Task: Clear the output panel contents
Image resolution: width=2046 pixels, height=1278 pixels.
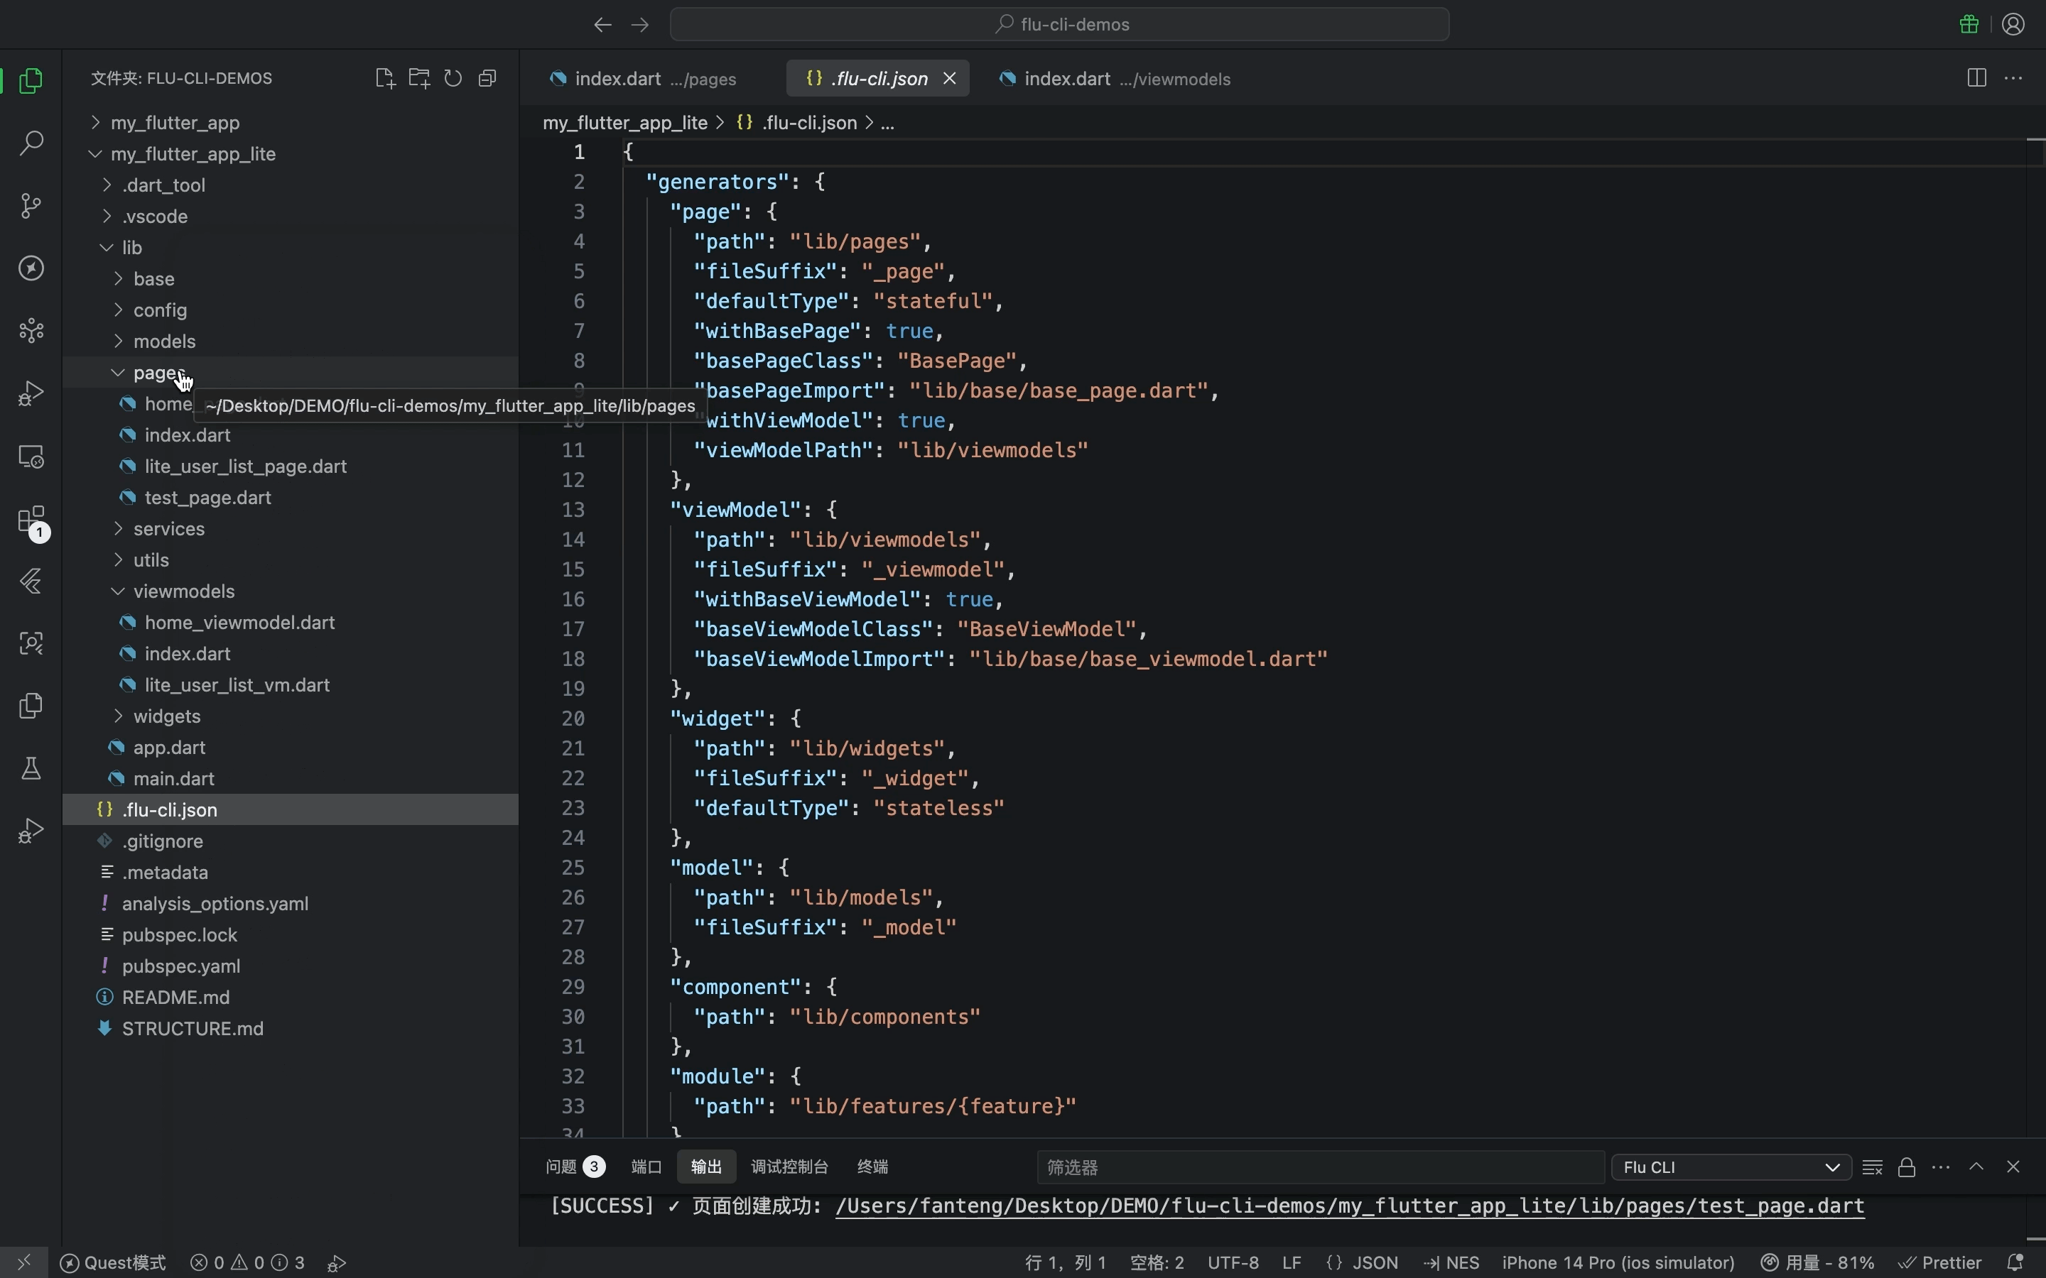Action: 1872,1167
